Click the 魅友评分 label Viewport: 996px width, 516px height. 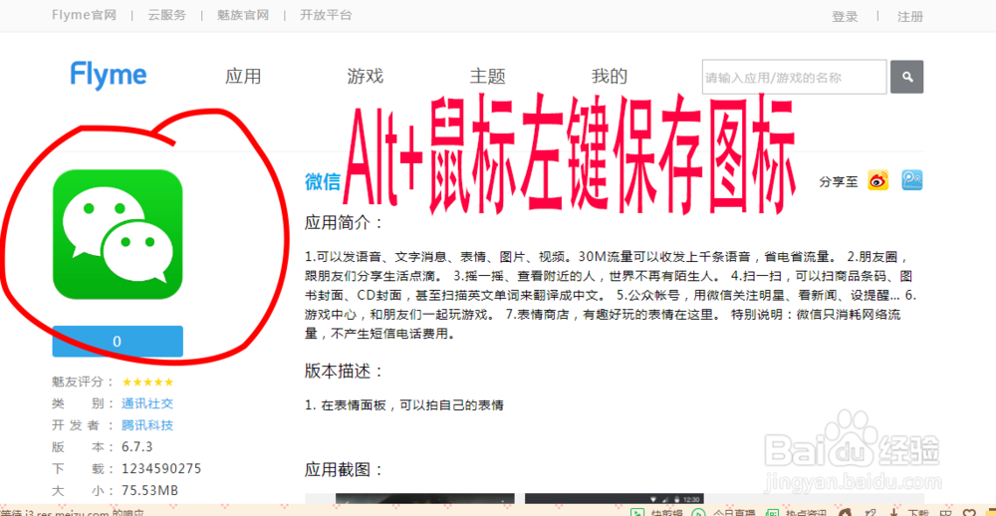pos(83,382)
